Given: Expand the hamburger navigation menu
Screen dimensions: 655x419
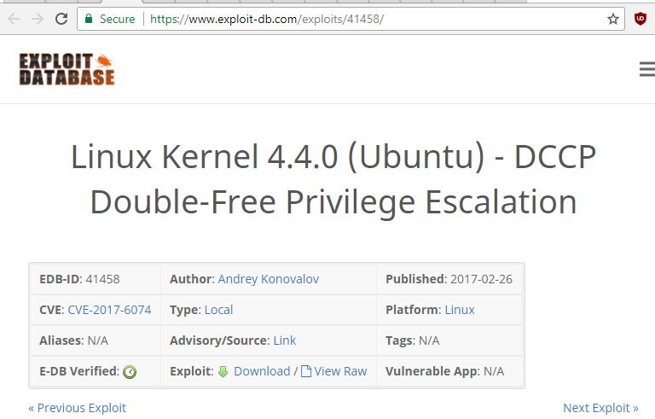Looking at the screenshot, I should pos(646,70).
